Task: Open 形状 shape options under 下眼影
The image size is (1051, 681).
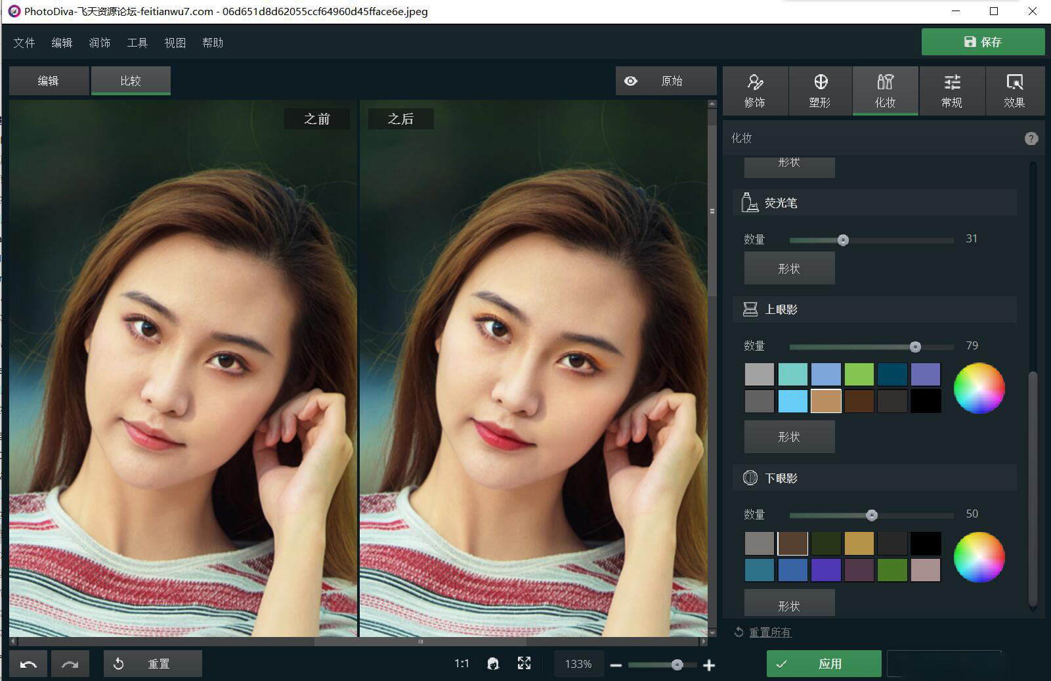Action: (790, 602)
